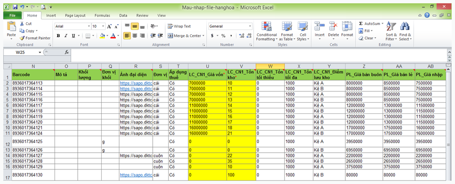Click the Borders icon
The width and height of the screenshot is (455, 184).
coord(87,36)
